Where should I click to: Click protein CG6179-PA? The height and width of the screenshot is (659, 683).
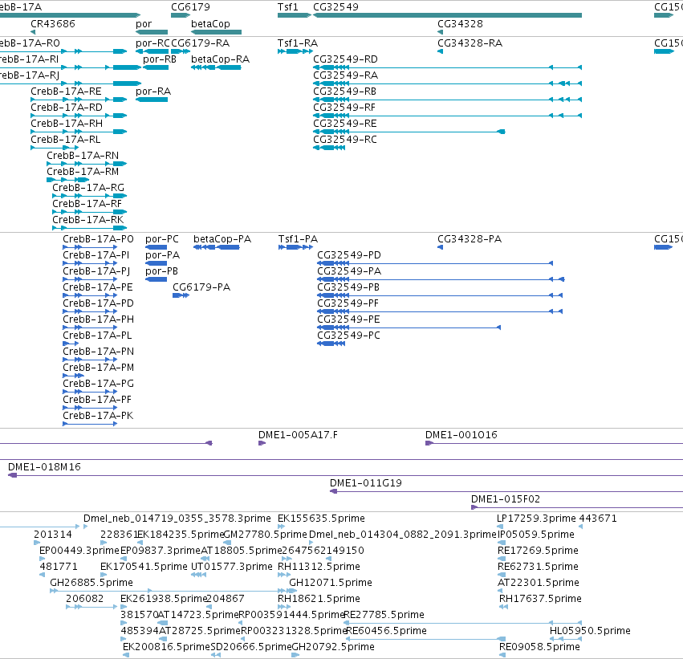(201, 287)
